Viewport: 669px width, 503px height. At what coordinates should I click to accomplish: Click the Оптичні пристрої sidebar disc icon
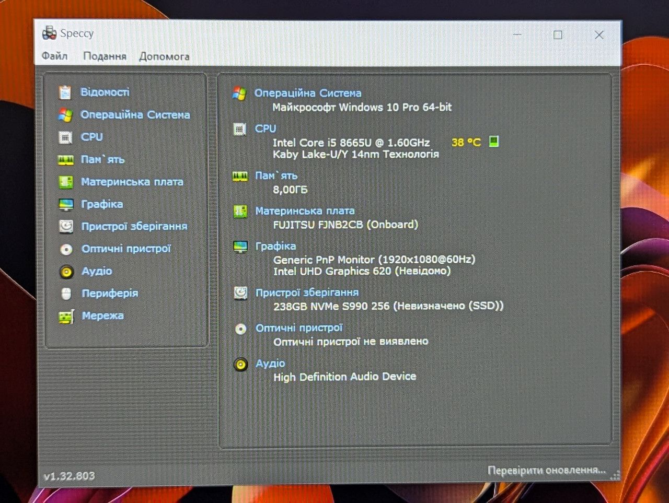point(66,249)
